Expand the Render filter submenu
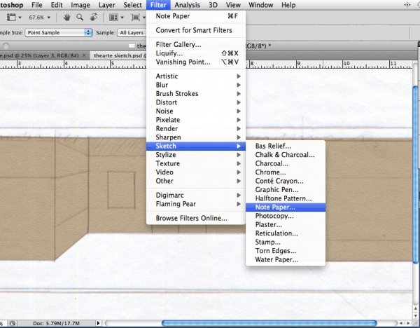Screen dimensions: 420x328 196,128
